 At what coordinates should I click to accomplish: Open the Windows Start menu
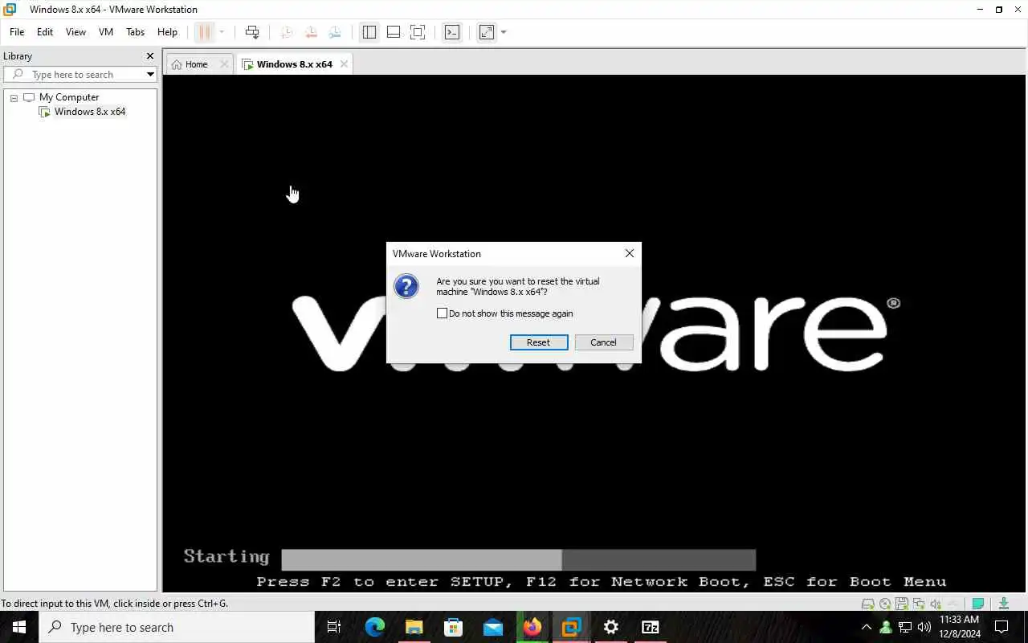(19, 627)
